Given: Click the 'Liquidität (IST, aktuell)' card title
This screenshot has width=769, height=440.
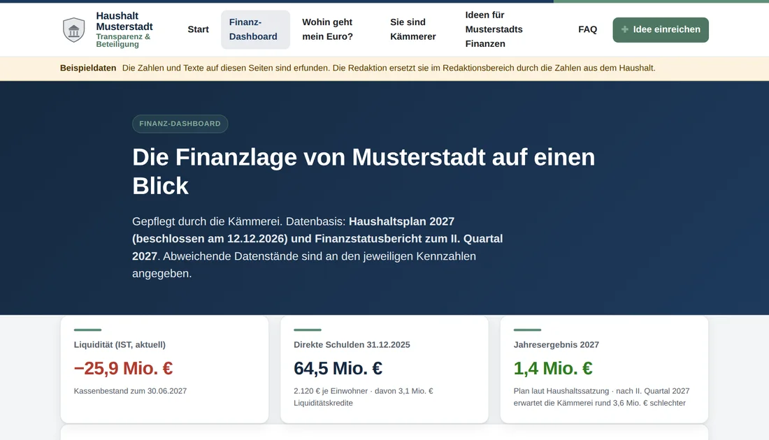Looking at the screenshot, I should [x=120, y=345].
